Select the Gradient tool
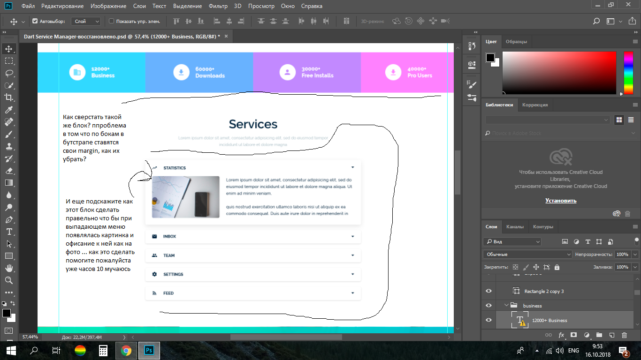The width and height of the screenshot is (641, 360). pos(8,183)
